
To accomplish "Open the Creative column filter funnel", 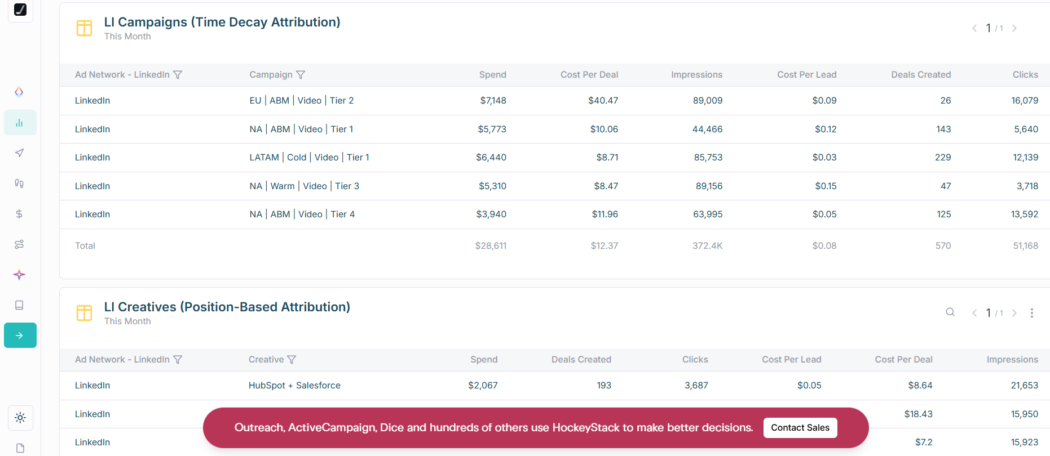I will pyautogui.click(x=292, y=359).
